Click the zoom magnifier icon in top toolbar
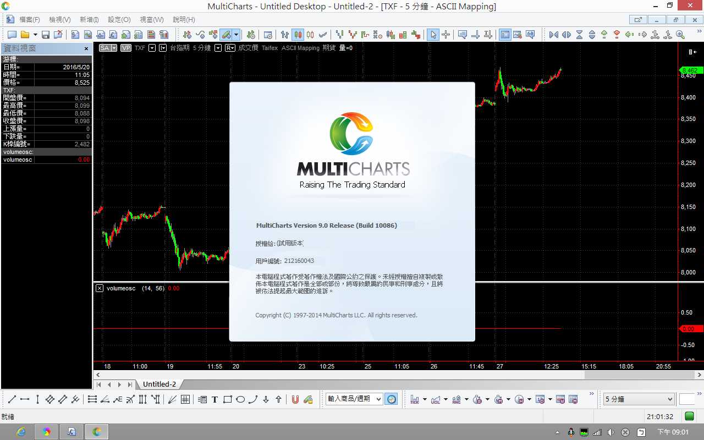The image size is (704, 440). [x=680, y=35]
